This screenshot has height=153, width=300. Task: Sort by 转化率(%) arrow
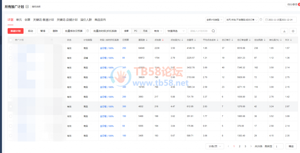click(281, 40)
